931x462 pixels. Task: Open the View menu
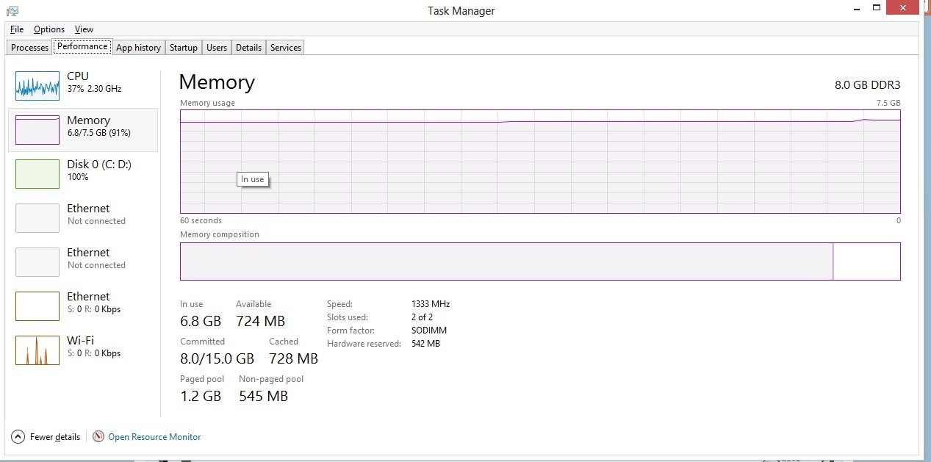coord(85,29)
